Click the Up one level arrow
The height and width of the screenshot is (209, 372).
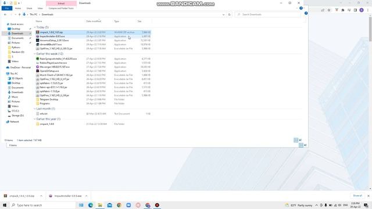click(x=19, y=15)
